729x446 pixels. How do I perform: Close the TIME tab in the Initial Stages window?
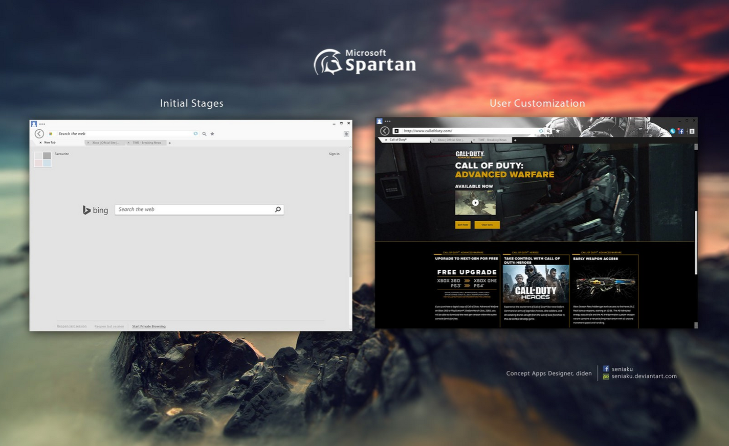tap(128, 143)
